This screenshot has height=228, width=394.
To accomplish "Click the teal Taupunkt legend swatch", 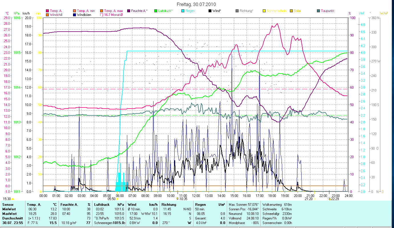I will 318,11.
